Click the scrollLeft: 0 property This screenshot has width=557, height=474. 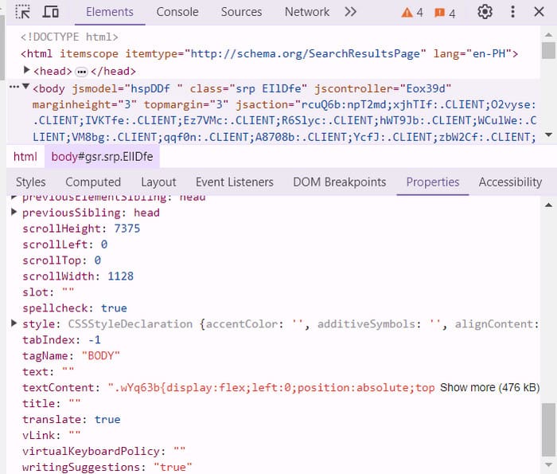[64, 245]
